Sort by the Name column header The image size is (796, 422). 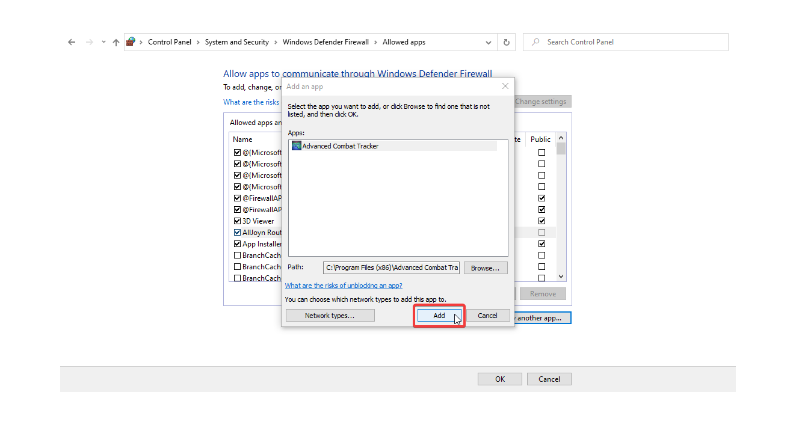(242, 139)
